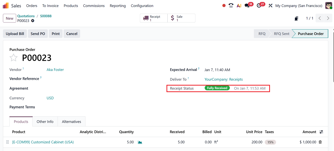Expand the Configuration menu
334x151 pixels.
(142, 6)
